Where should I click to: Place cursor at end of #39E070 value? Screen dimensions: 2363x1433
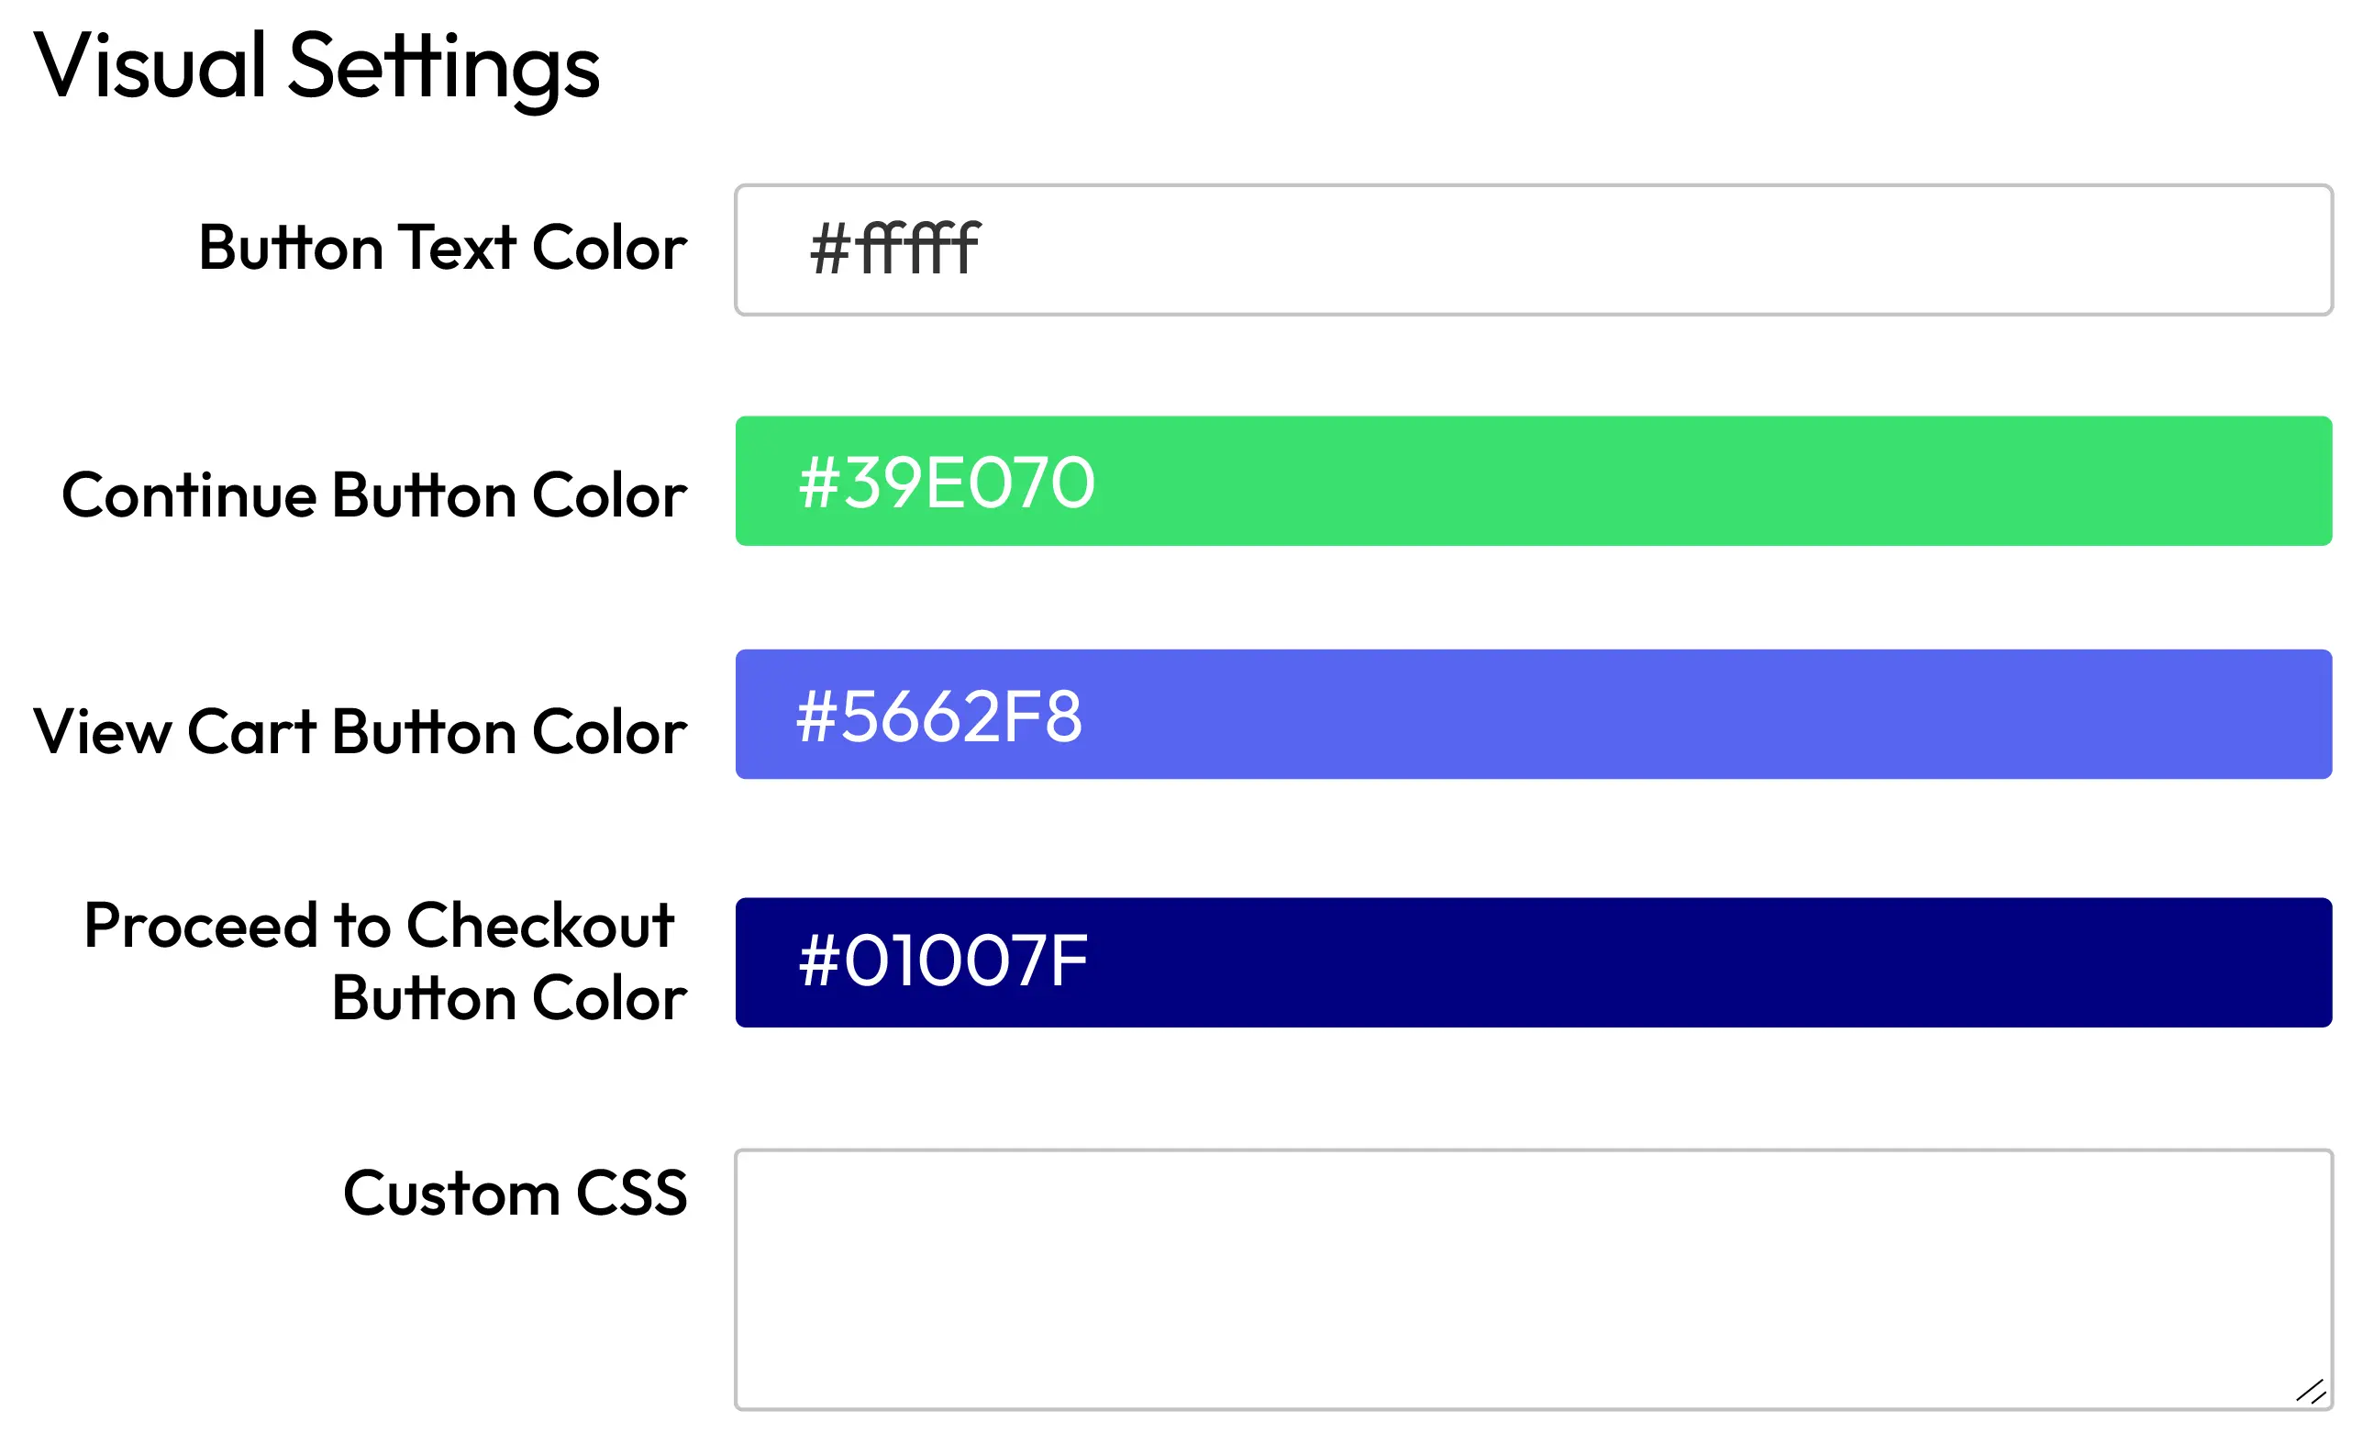click(x=1096, y=482)
